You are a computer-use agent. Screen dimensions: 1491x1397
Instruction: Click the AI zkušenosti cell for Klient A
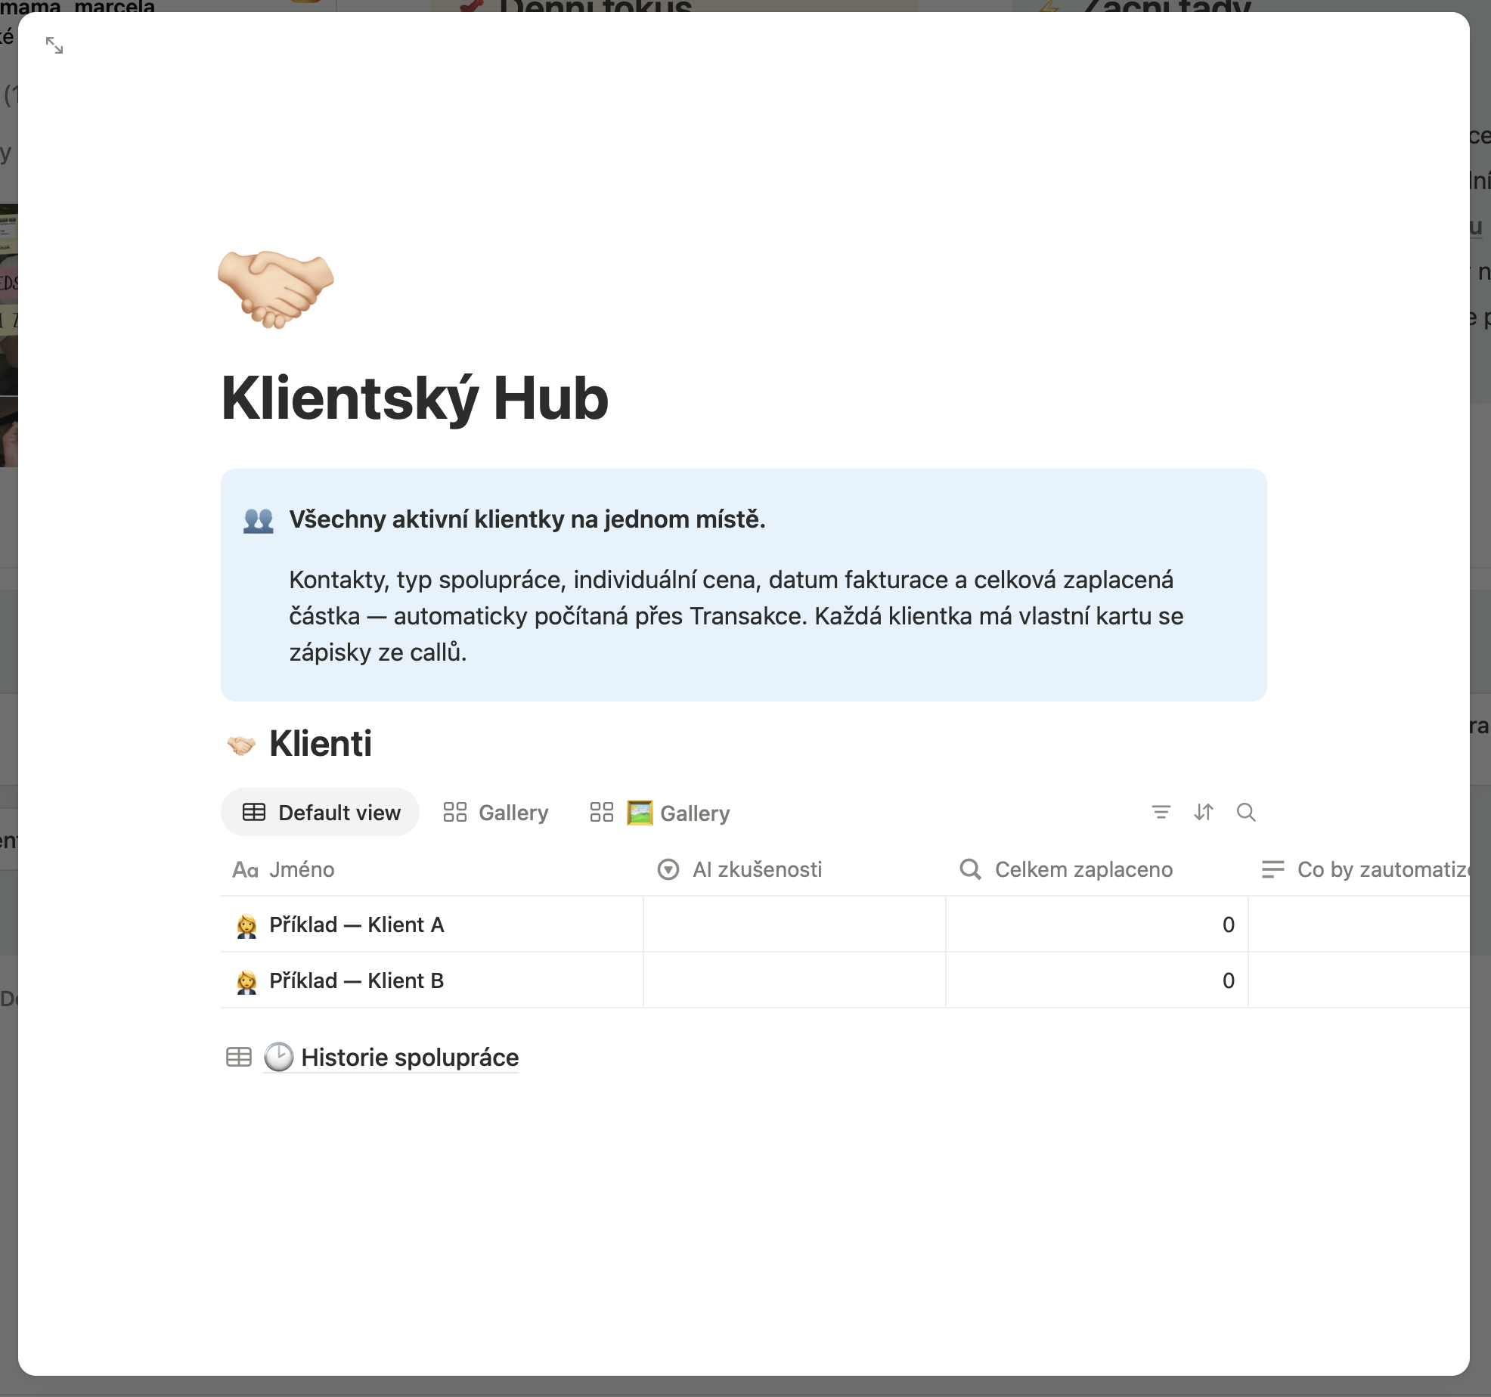coord(795,925)
